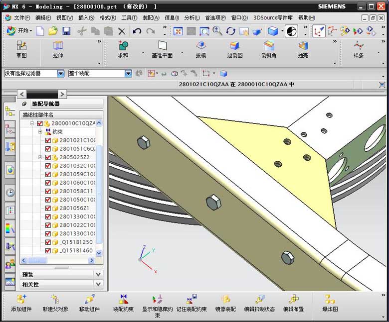The height and width of the screenshot is (322, 389).
Task: Toggle checkbox for component 2801051C6Q
Action: (x=48, y=149)
